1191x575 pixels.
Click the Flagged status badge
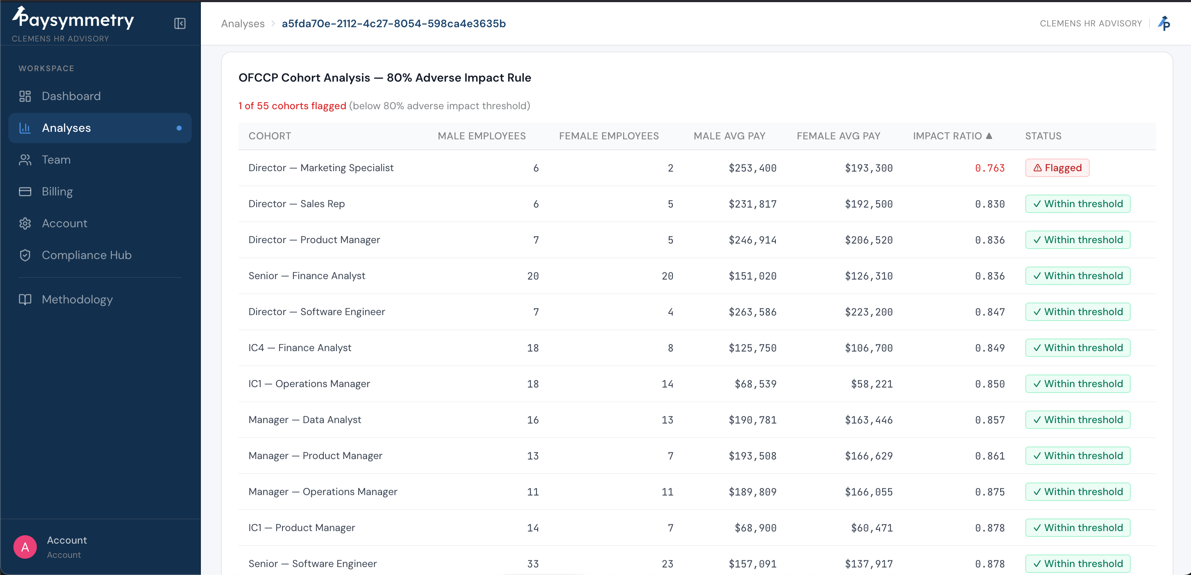(1057, 168)
